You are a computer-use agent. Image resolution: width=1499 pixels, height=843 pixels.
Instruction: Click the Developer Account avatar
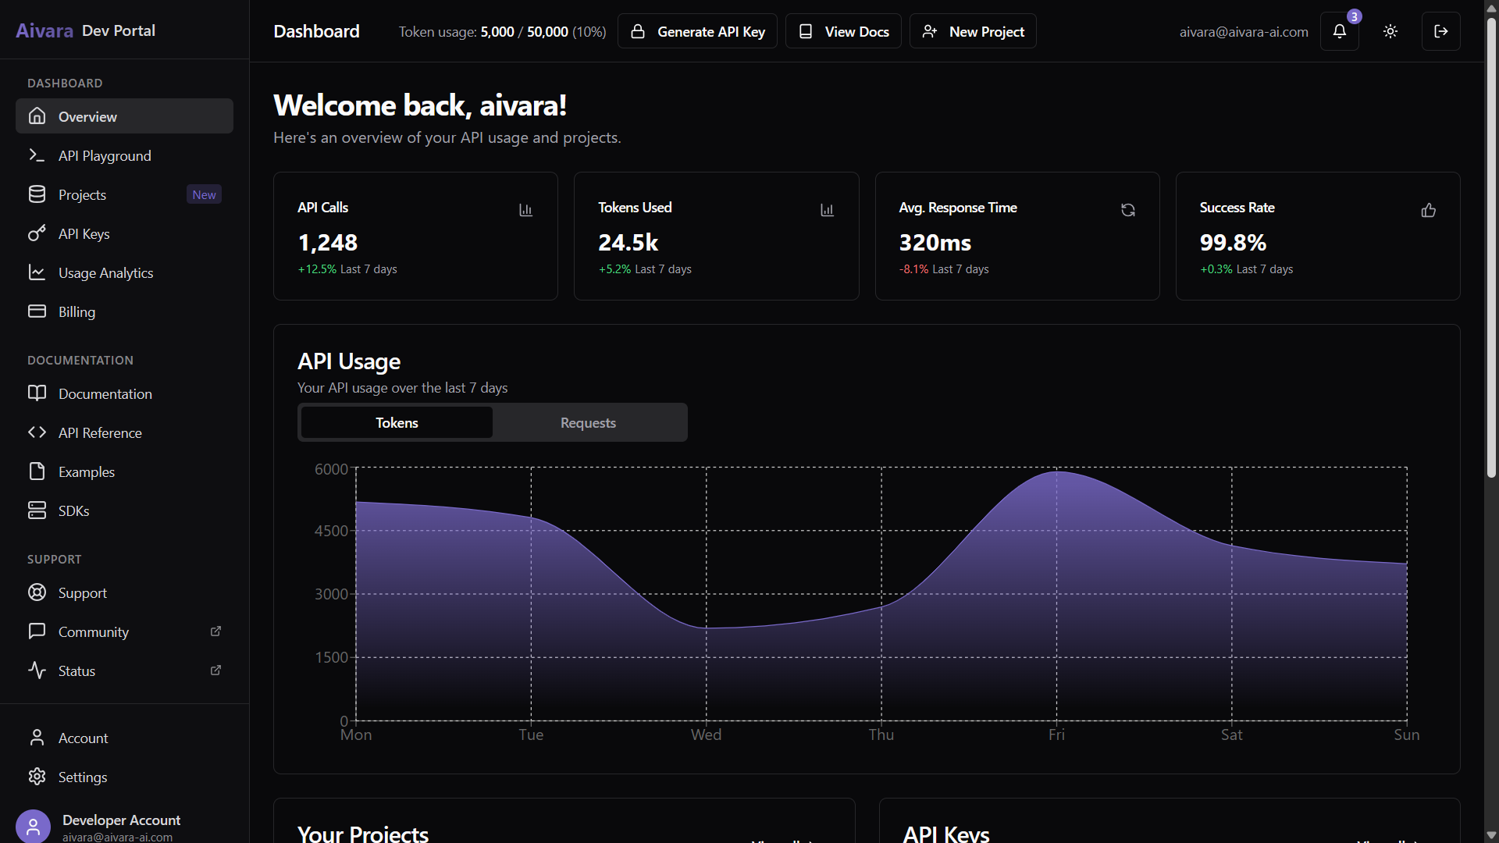[33, 827]
